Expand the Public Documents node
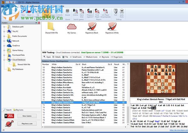Viewport: 188px width, 133px height. coord(4,36)
